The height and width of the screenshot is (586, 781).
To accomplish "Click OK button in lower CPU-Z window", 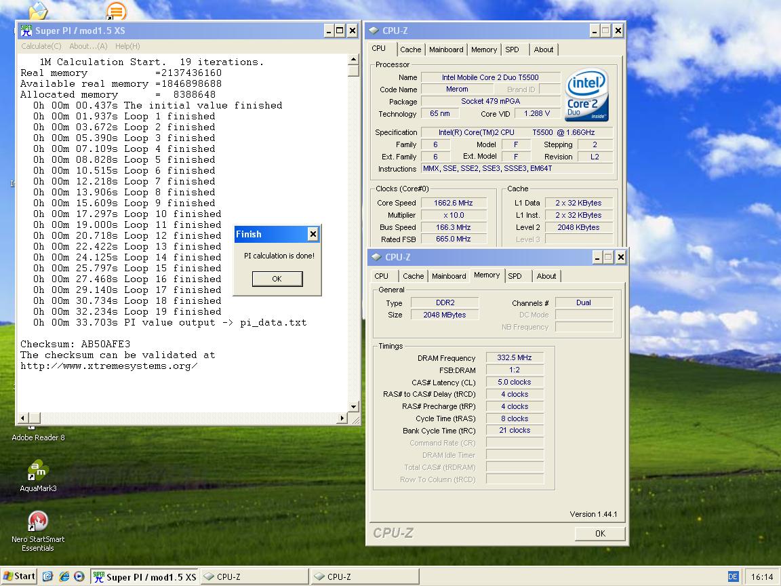I will [600, 533].
